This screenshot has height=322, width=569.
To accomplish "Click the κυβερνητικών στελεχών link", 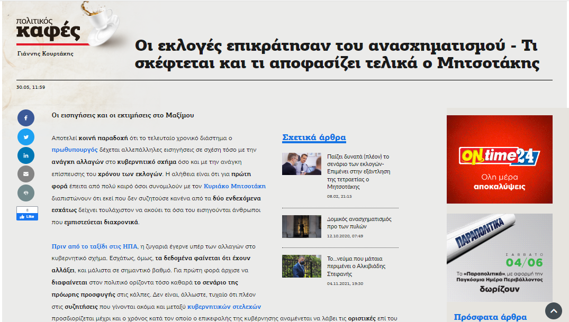I will (224, 307).
